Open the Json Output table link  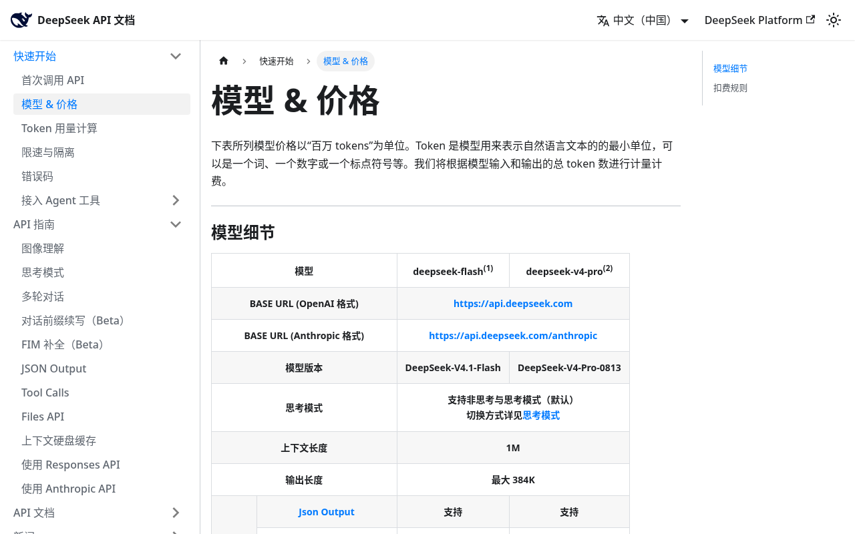[x=327, y=512]
